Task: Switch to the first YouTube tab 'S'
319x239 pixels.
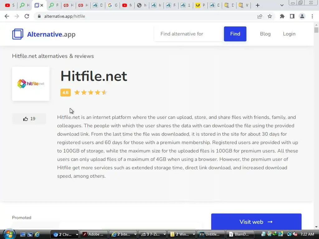Action: (10, 5)
